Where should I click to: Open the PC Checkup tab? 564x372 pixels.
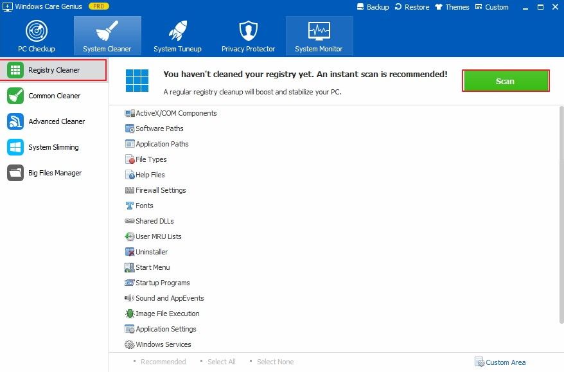(37, 36)
